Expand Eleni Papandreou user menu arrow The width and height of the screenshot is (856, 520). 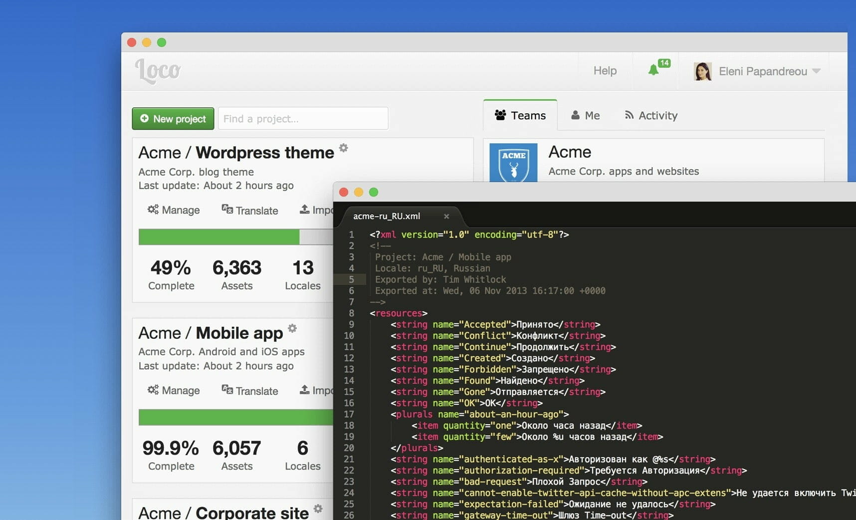[816, 71]
